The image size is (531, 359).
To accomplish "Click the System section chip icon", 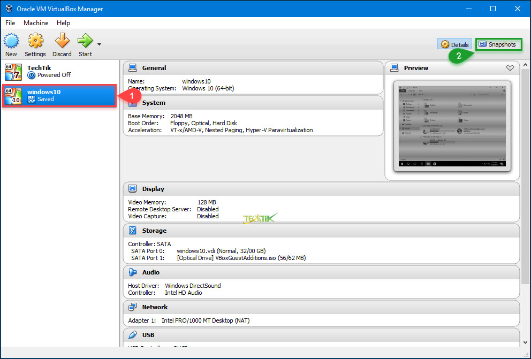I will point(132,103).
